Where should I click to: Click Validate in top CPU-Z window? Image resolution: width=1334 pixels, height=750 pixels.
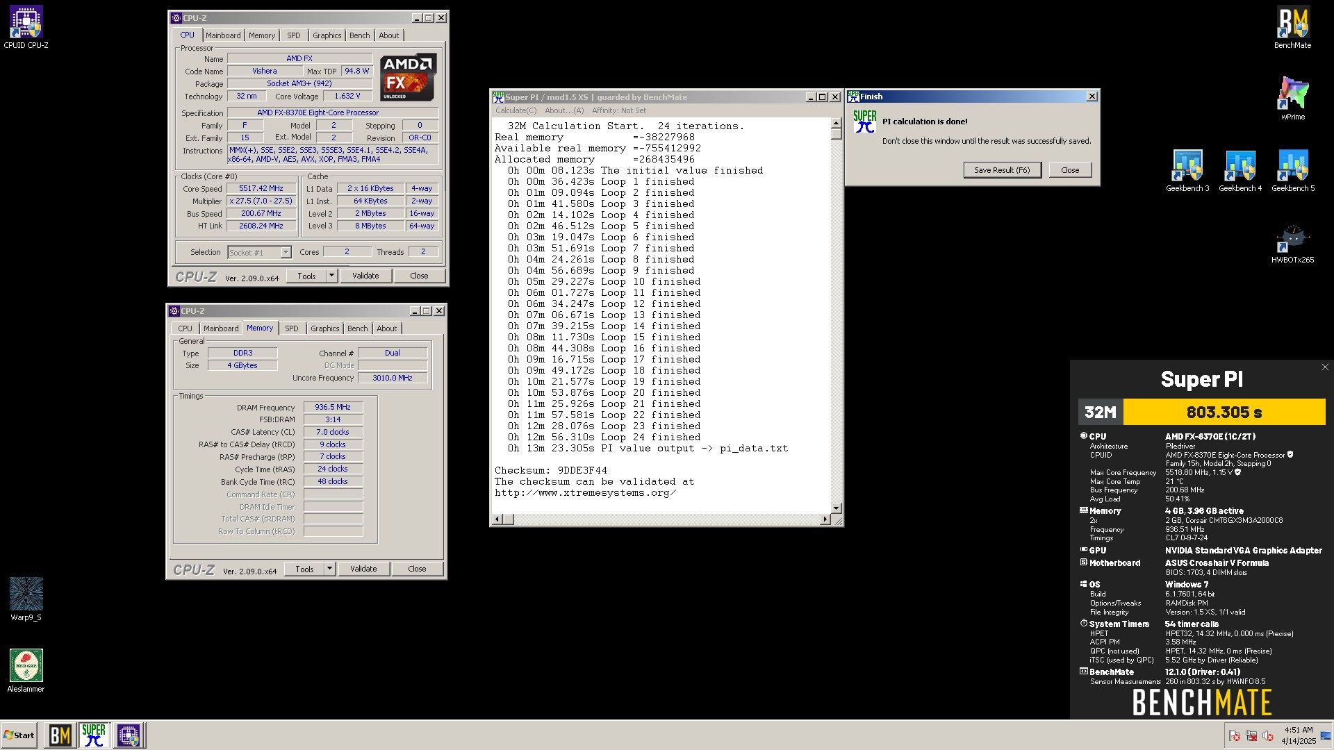(365, 276)
